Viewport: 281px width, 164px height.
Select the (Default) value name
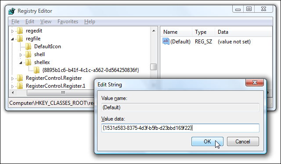coord(180,42)
